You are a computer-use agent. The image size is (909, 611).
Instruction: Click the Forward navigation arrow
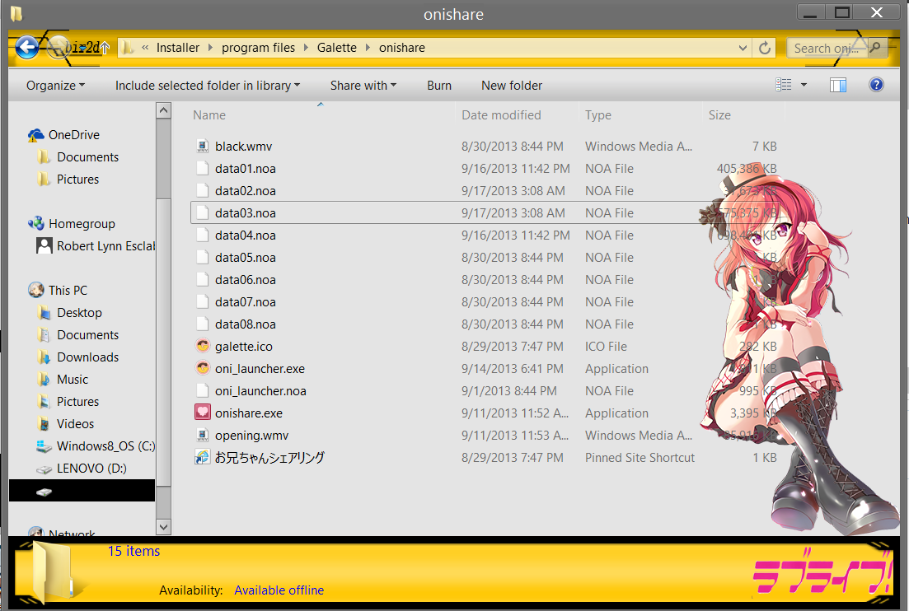[59, 48]
